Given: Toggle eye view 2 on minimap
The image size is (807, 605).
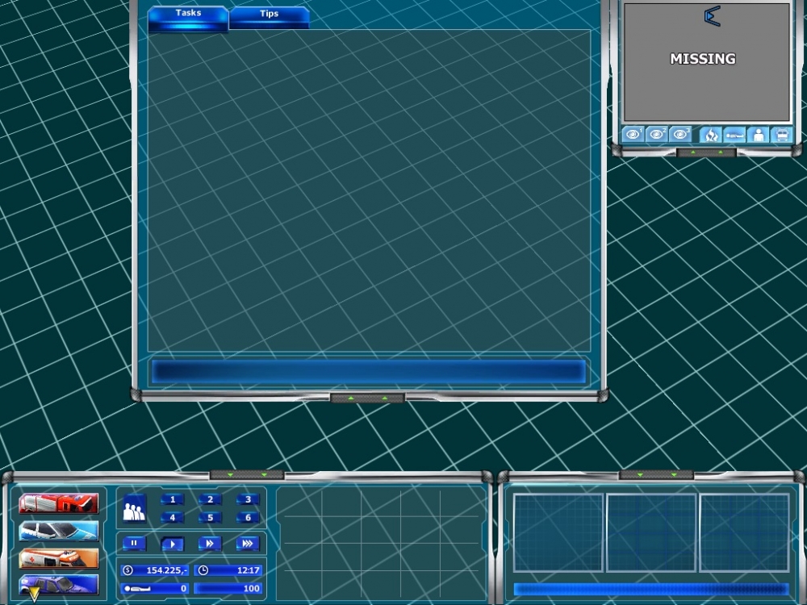Looking at the screenshot, I should (657, 135).
